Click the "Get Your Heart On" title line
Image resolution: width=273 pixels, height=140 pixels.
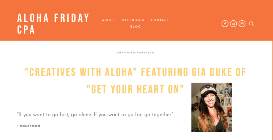point(135,89)
